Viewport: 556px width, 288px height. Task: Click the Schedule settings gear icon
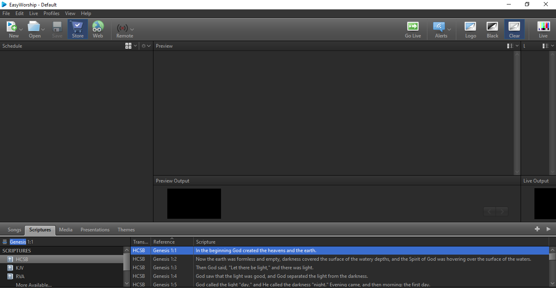click(144, 46)
